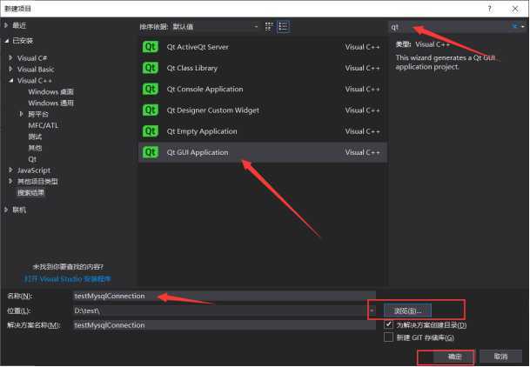
Task: Choose the Qt Class Library row label
Action: coord(192,68)
